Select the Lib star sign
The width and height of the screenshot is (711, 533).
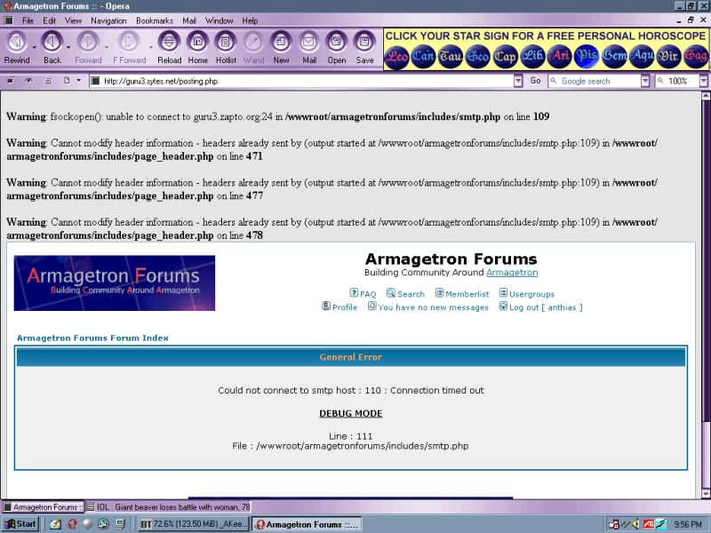532,57
